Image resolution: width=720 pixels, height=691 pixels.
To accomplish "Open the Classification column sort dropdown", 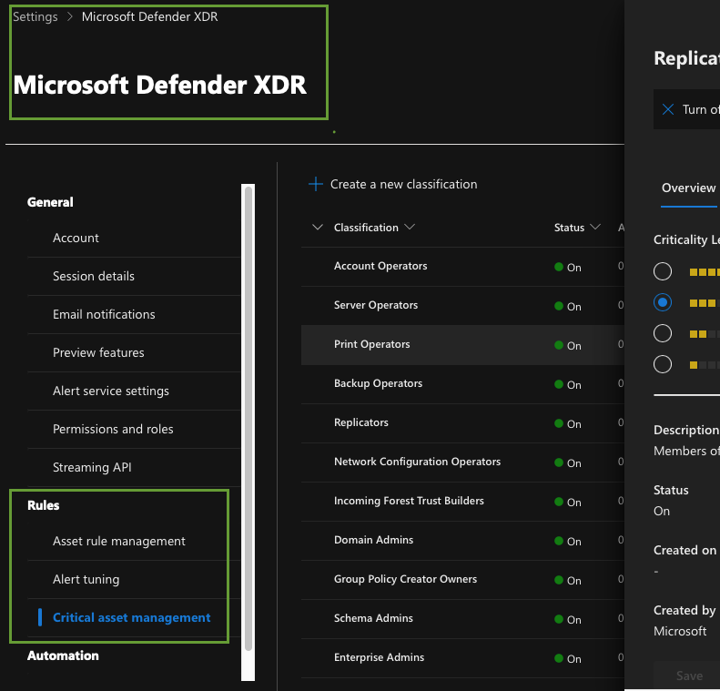I will tap(410, 228).
